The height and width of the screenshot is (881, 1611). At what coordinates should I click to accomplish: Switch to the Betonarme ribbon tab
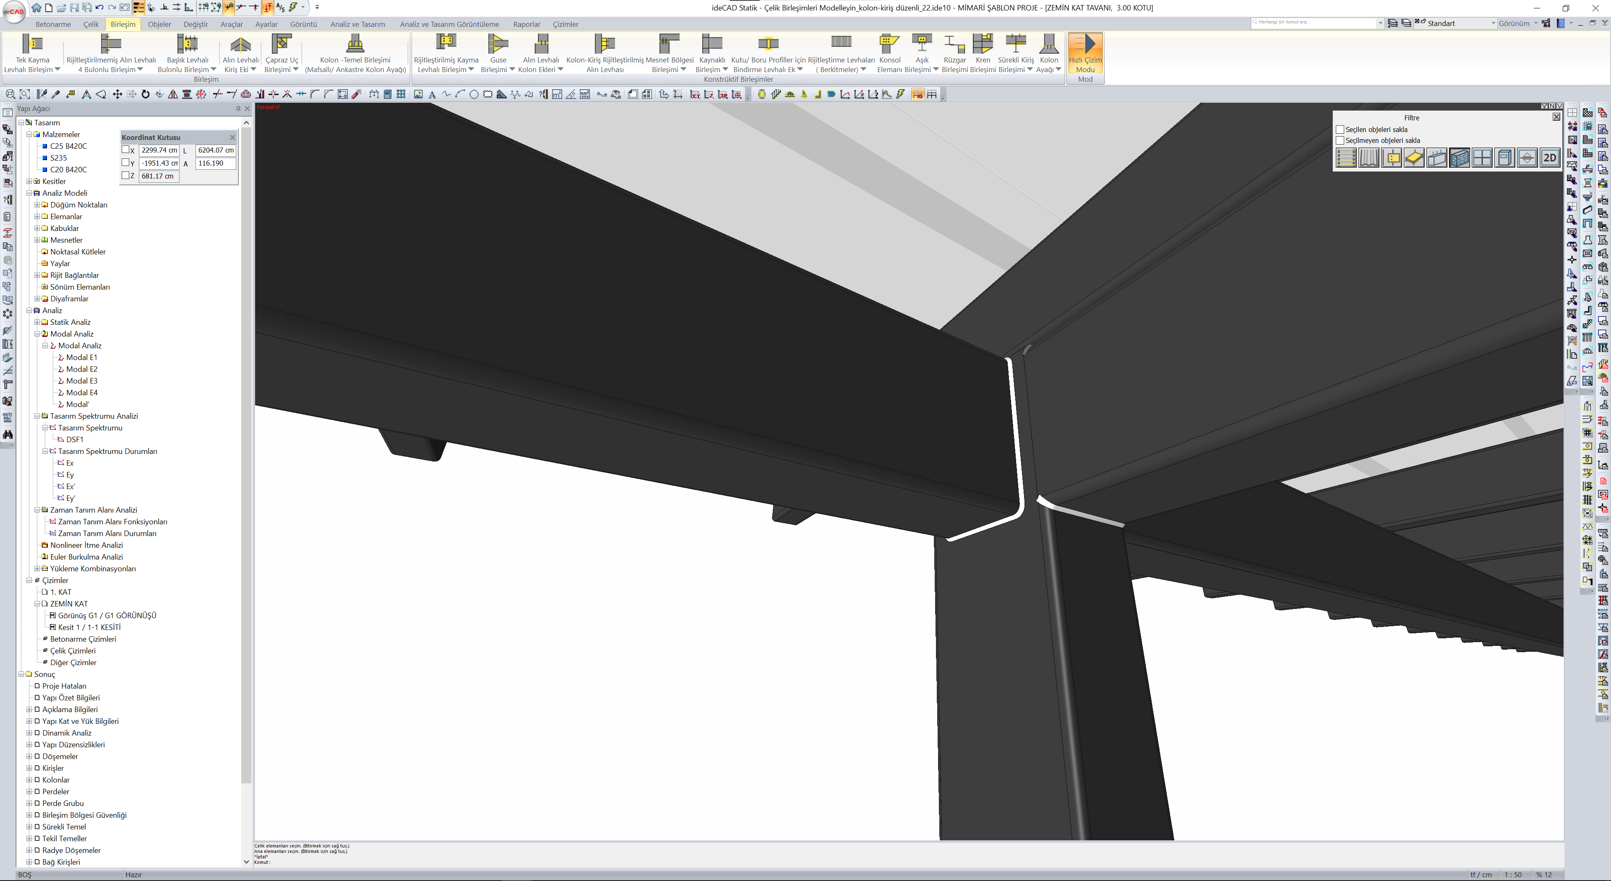coord(53,24)
